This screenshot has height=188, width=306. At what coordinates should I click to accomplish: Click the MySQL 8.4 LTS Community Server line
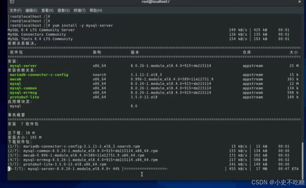tap(41, 30)
